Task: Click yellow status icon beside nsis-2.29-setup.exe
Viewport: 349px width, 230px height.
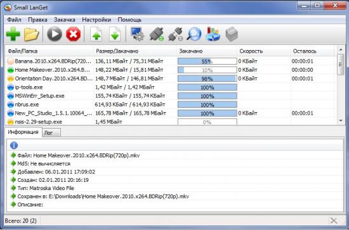Action: point(11,122)
